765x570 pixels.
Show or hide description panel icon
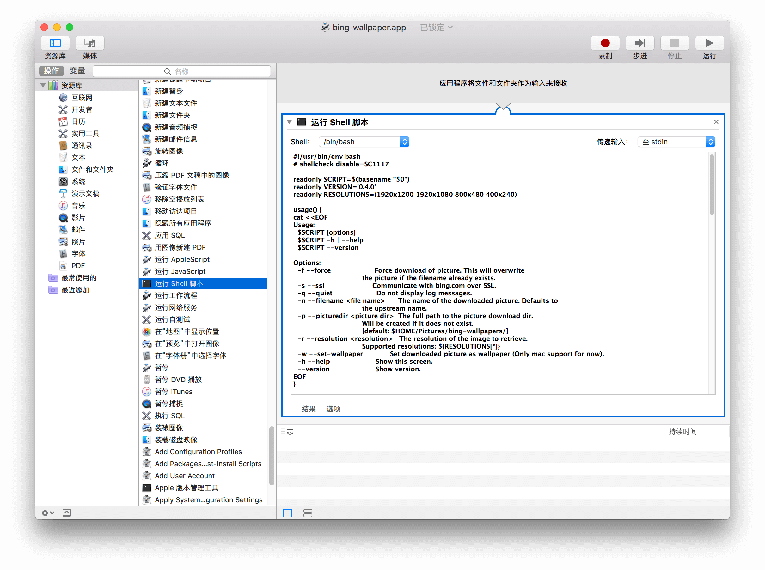(67, 513)
